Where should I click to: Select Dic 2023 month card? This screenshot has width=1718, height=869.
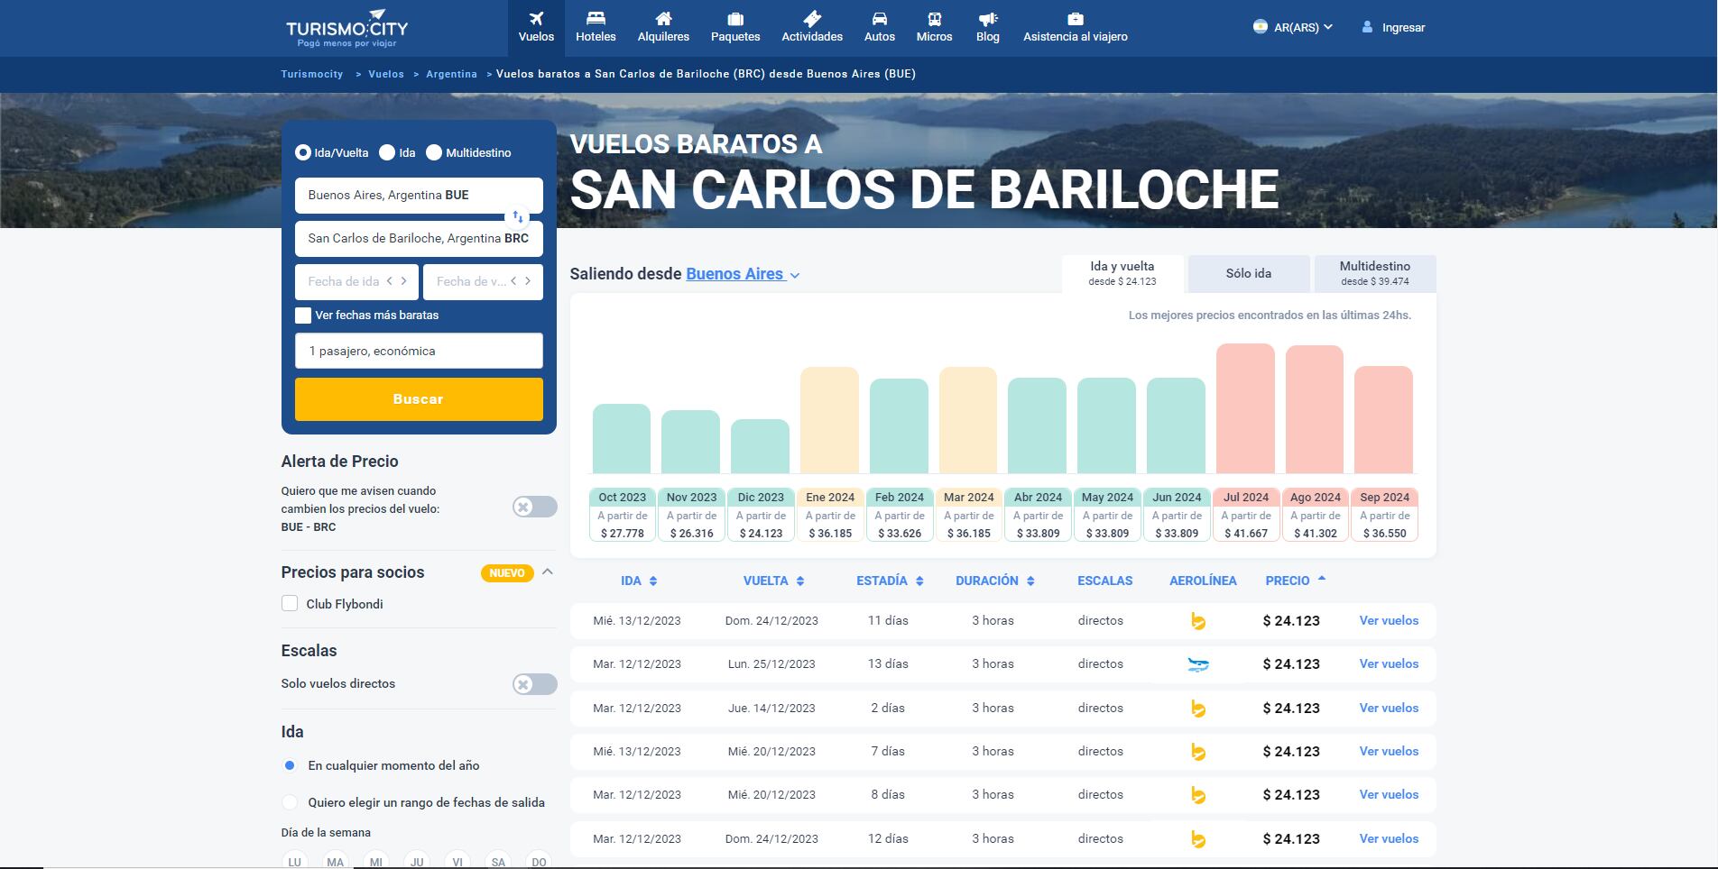[761, 515]
